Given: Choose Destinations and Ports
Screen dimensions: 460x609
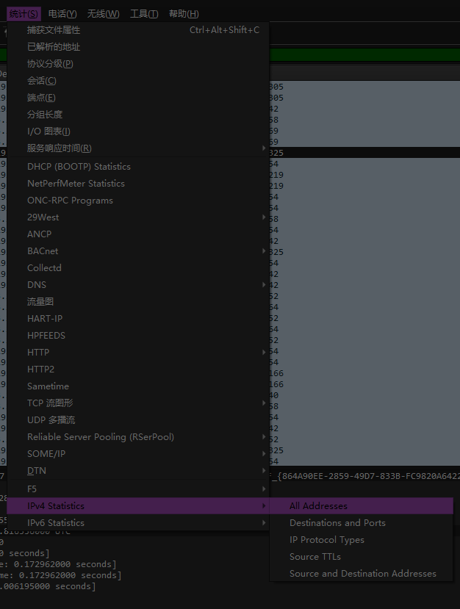Looking at the screenshot, I should tap(337, 523).
